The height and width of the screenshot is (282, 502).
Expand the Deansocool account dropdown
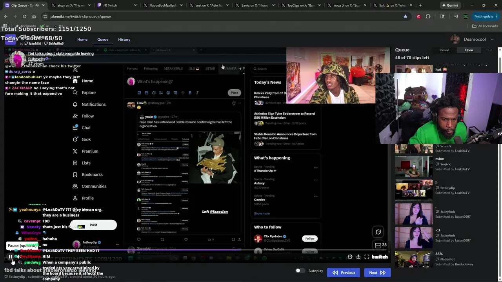click(492, 40)
